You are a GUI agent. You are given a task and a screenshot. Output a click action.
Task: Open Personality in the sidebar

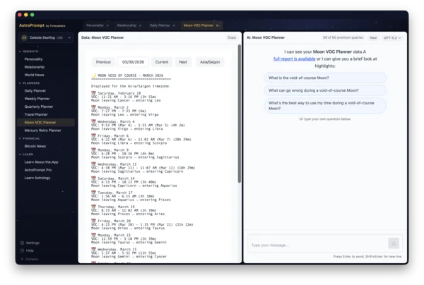33,59
